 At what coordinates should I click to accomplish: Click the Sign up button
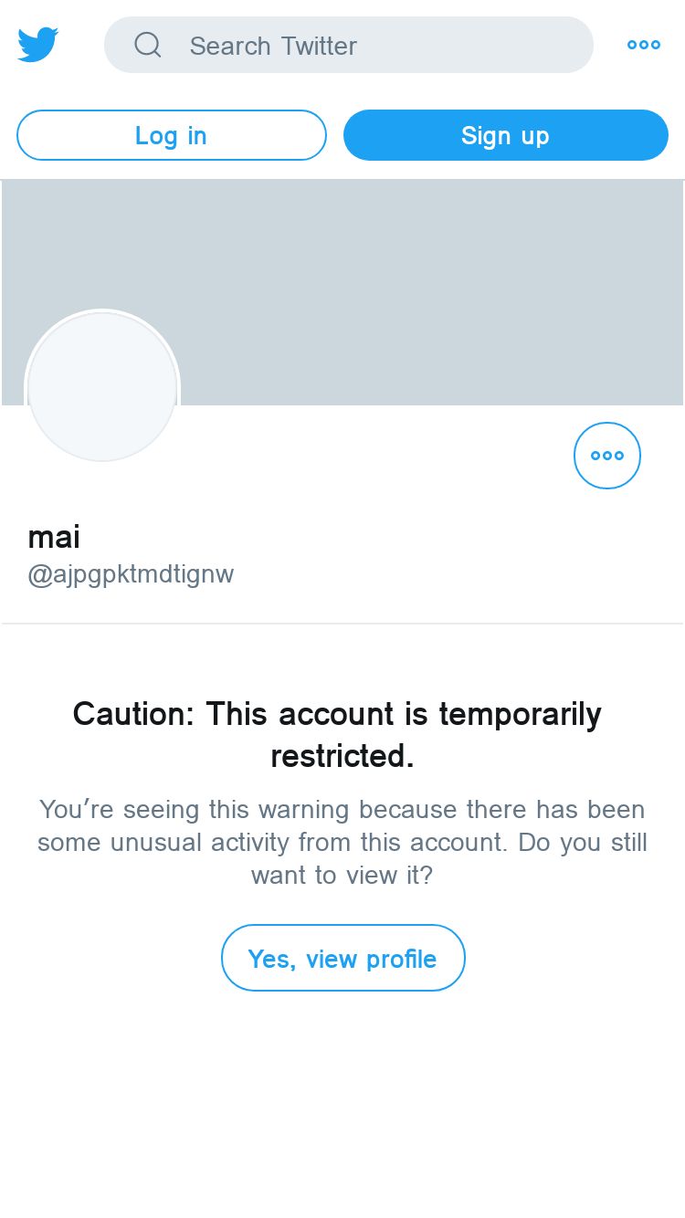point(506,135)
